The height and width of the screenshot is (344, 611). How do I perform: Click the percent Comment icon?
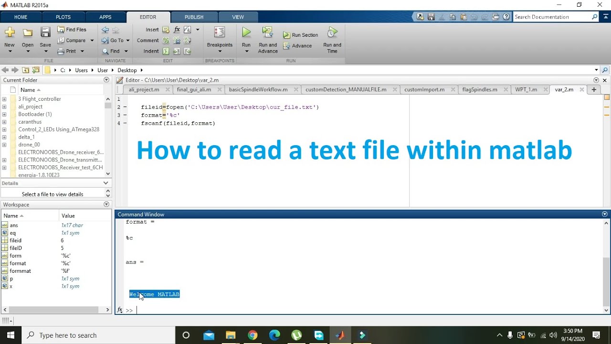tap(166, 41)
